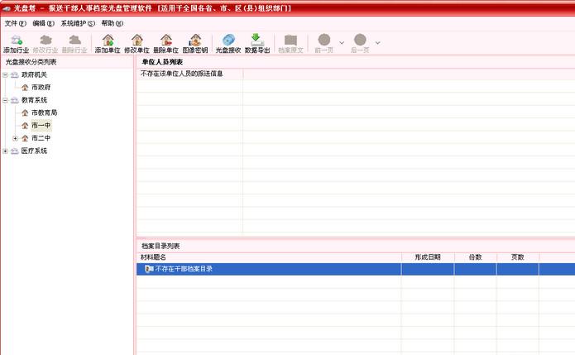This screenshot has width=575, height=355.
Task: Click the 添加单位 house icon
Action: [108, 40]
